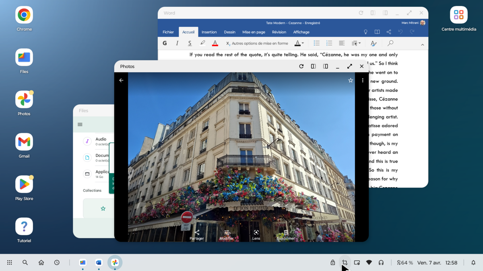Snap Photos window to left half
Image resolution: width=483 pixels, height=271 pixels.
[313, 66]
